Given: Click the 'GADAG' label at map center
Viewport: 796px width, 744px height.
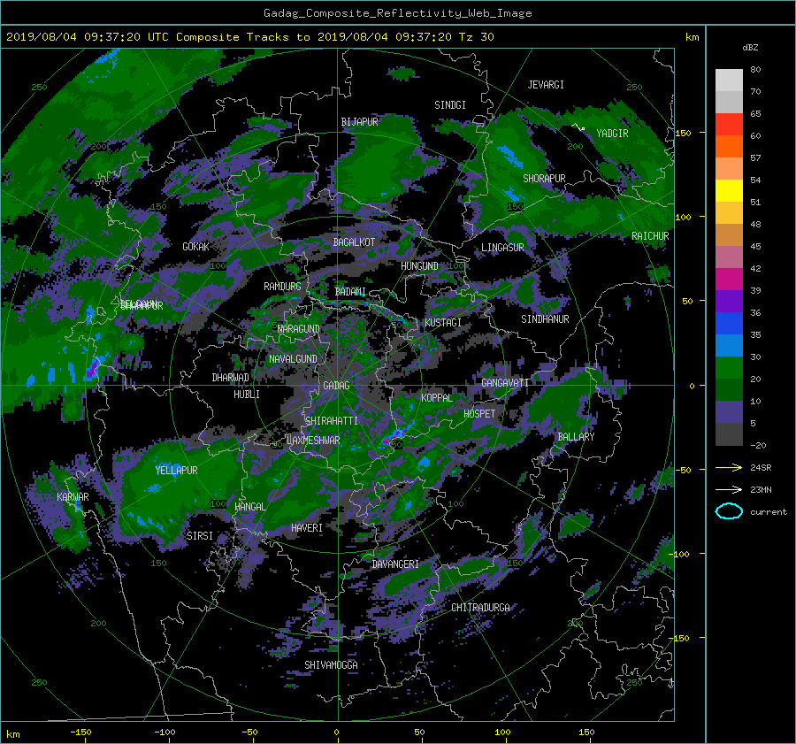Looking at the screenshot, I should coord(336,386).
